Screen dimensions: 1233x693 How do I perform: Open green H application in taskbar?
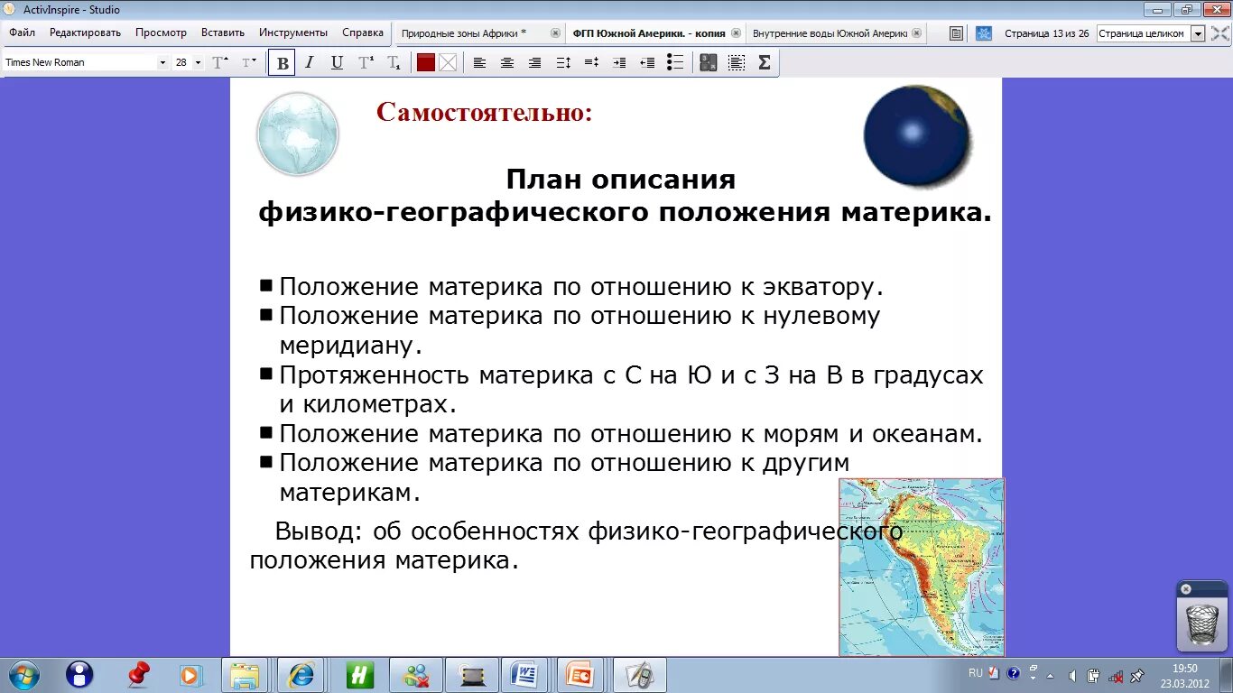(359, 675)
